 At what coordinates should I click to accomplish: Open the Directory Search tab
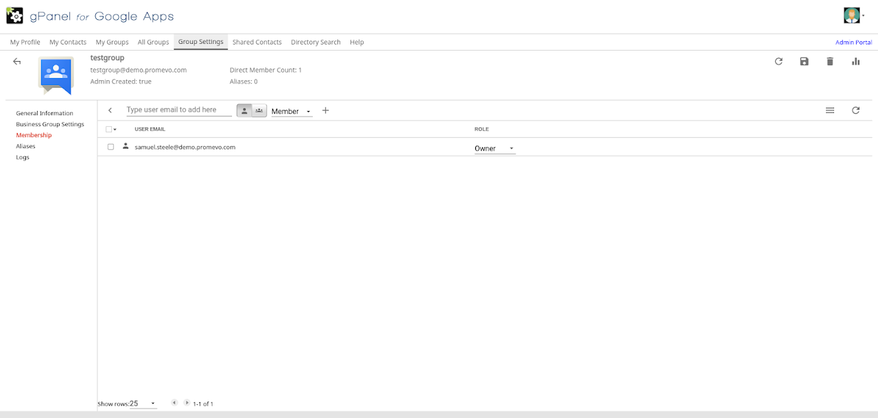point(316,42)
